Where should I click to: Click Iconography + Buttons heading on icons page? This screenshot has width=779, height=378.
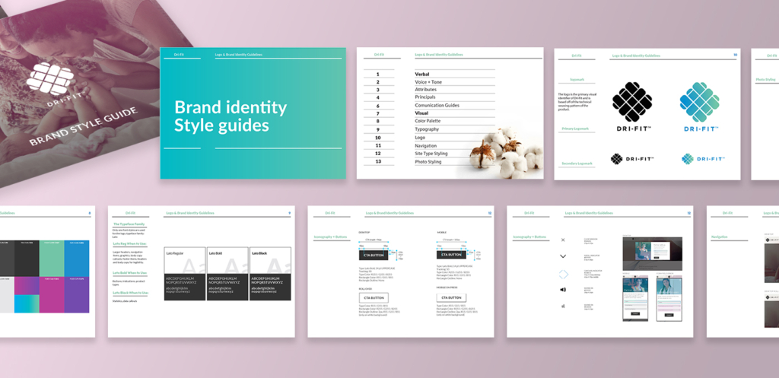pyautogui.click(x=529, y=237)
